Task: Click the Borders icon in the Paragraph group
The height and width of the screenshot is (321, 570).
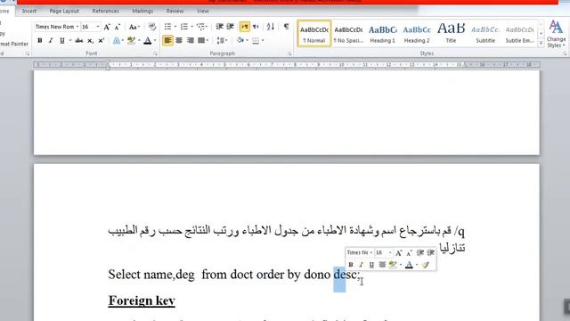Action: tap(256, 40)
